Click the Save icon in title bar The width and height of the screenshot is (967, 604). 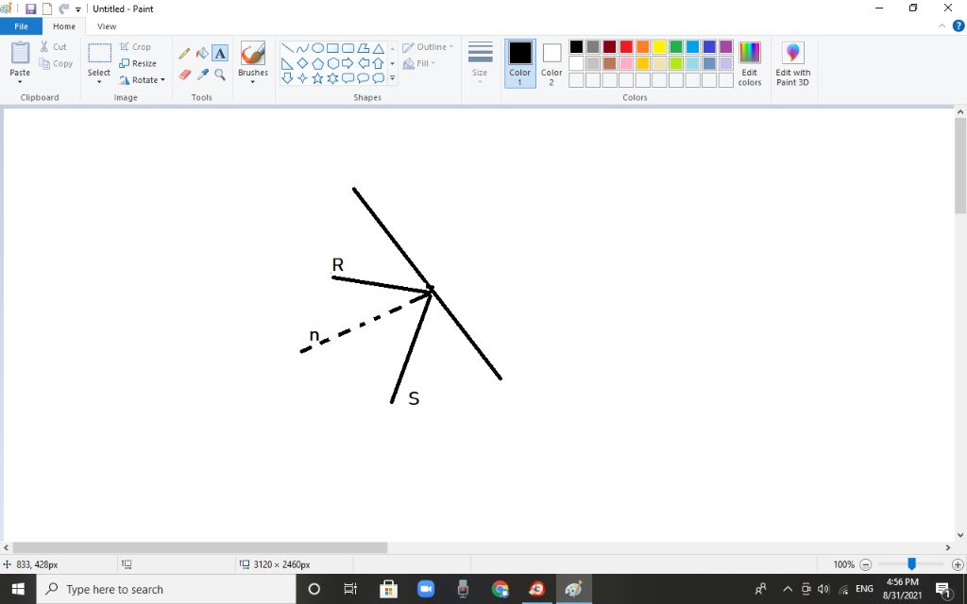click(30, 8)
